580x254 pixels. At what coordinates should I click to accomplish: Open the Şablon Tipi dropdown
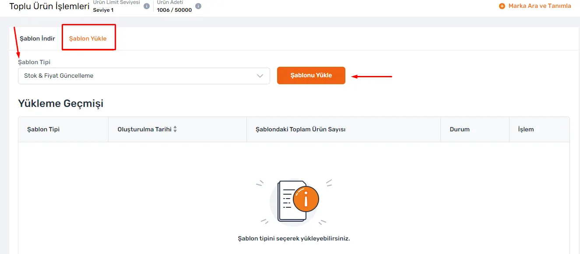tap(144, 76)
